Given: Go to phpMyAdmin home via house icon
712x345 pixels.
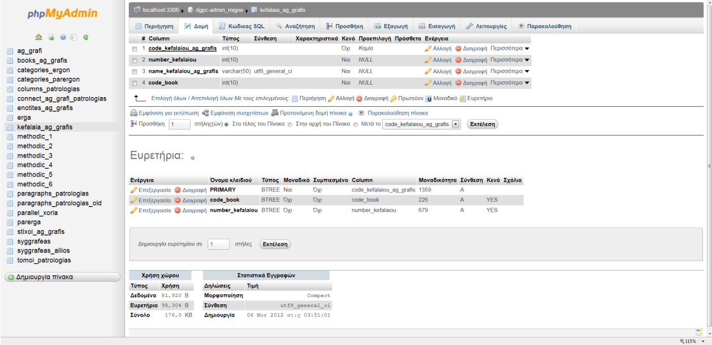Looking at the screenshot, I should coord(38,37).
